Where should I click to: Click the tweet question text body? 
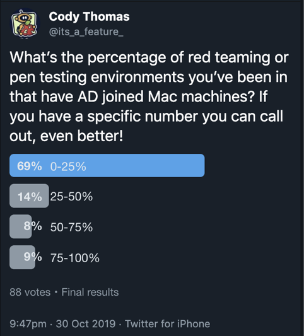149,96
